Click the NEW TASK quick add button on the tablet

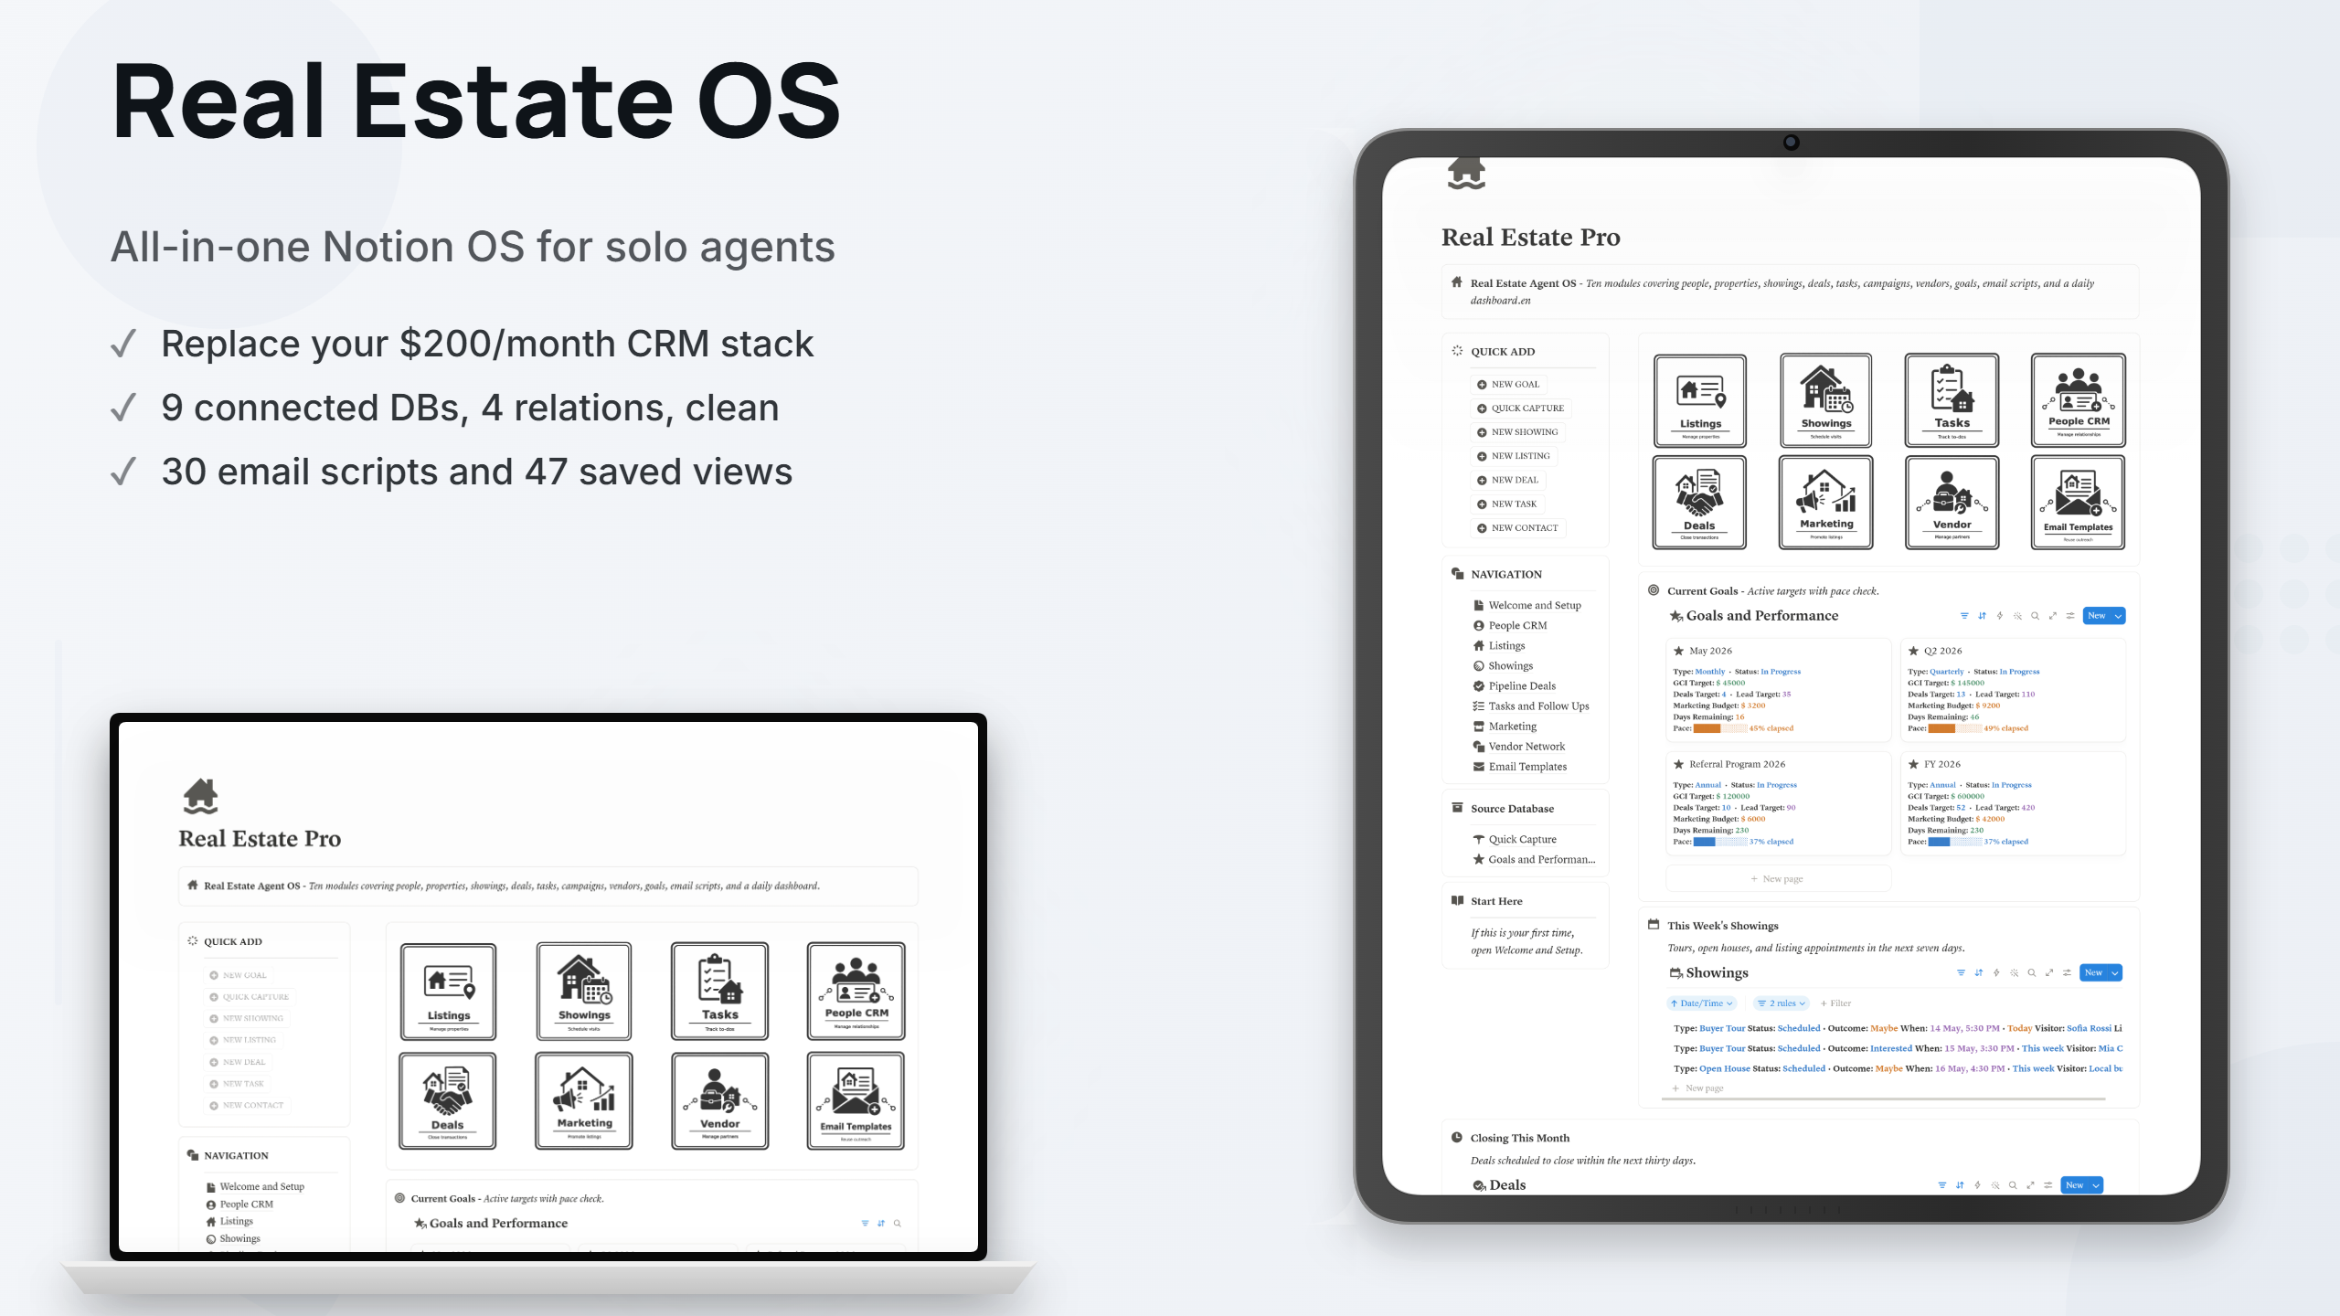pos(1507,504)
